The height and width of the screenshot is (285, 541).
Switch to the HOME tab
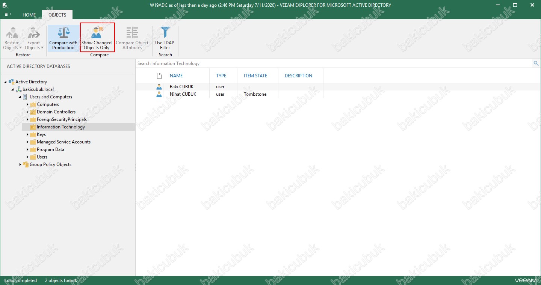point(29,15)
